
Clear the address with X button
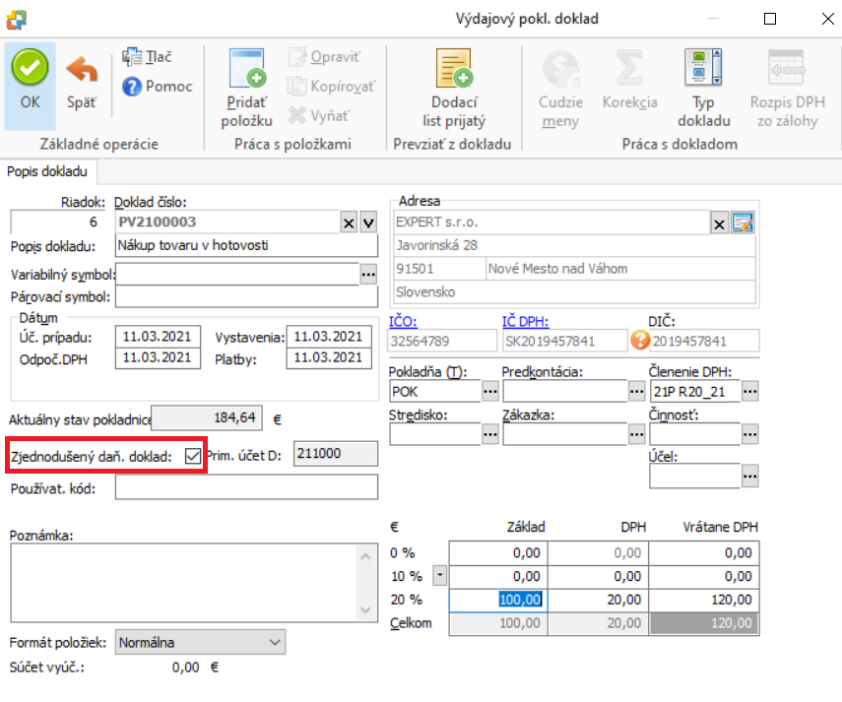pyautogui.click(x=719, y=223)
